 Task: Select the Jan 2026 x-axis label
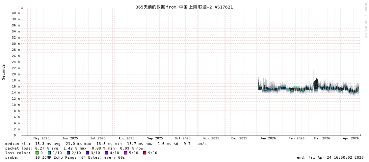pyautogui.click(x=268, y=138)
